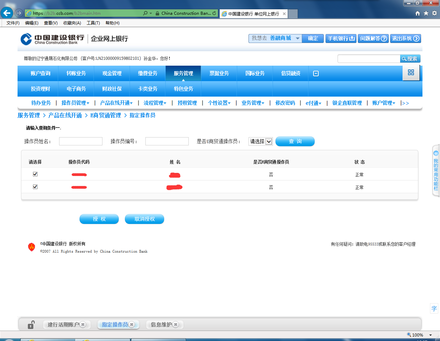Select the 票据业务 navigation tab
The height and width of the screenshot is (341, 440).
coord(219,74)
